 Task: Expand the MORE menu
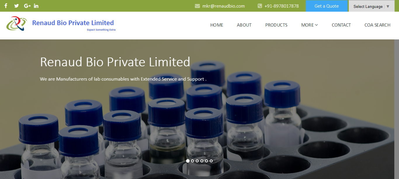point(310,25)
